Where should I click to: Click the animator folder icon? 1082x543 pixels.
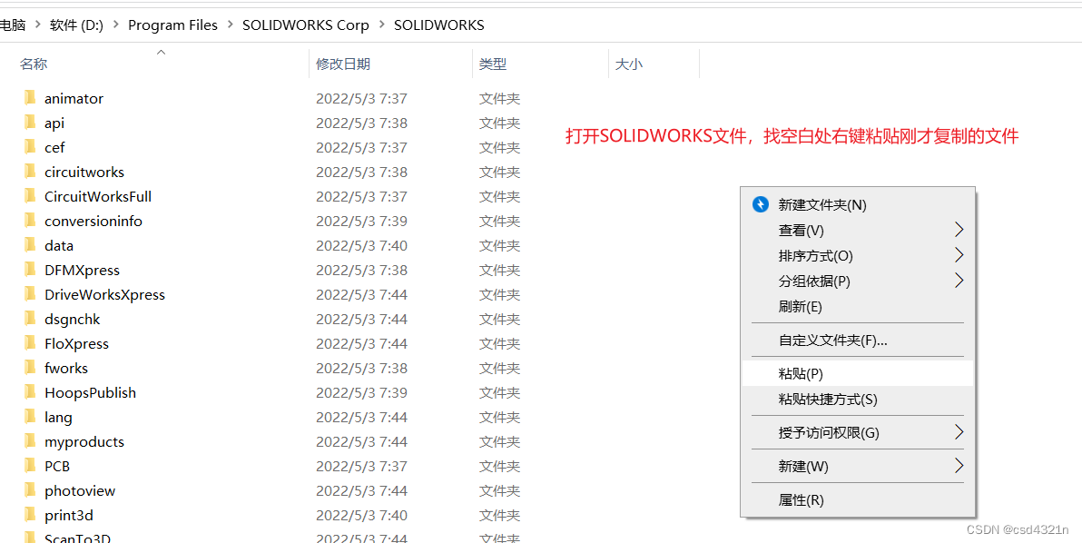(x=30, y=98)
